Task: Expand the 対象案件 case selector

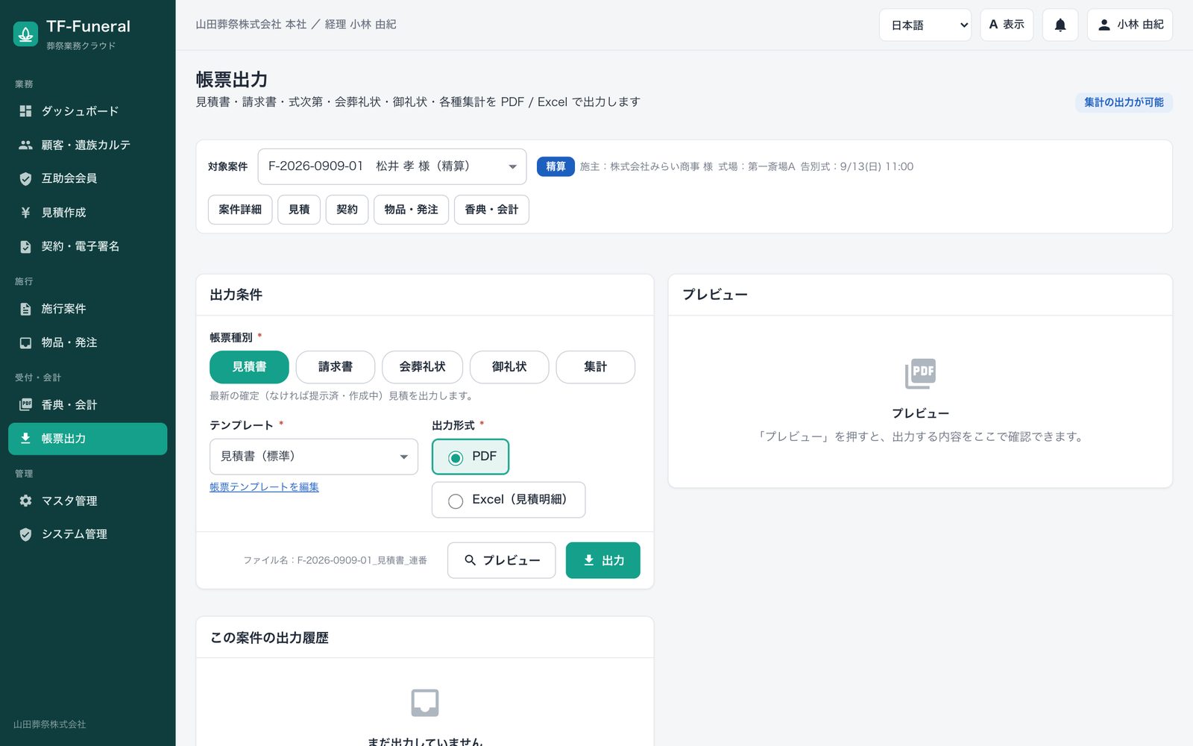Action: pyautogui.click(x=392, y=166)
